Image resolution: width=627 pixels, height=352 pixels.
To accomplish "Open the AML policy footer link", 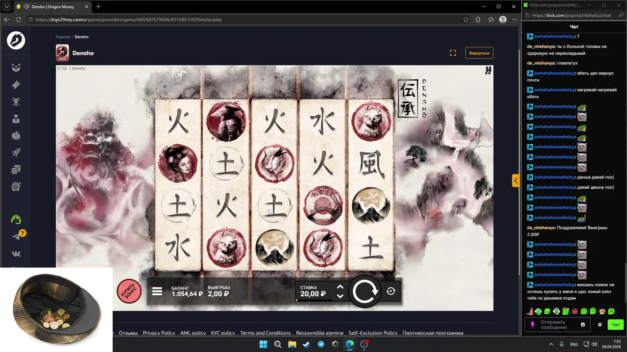I will click(193, 333).
